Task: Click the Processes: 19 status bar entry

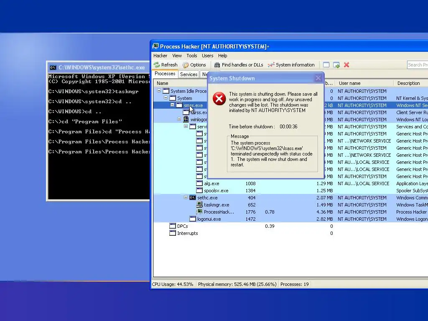Action: click(x=295, y=284)
